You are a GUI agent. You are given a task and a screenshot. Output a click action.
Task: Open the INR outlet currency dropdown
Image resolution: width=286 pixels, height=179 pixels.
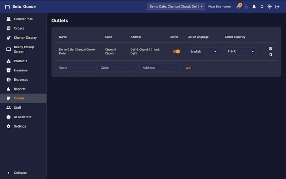(x=241, y=51)
